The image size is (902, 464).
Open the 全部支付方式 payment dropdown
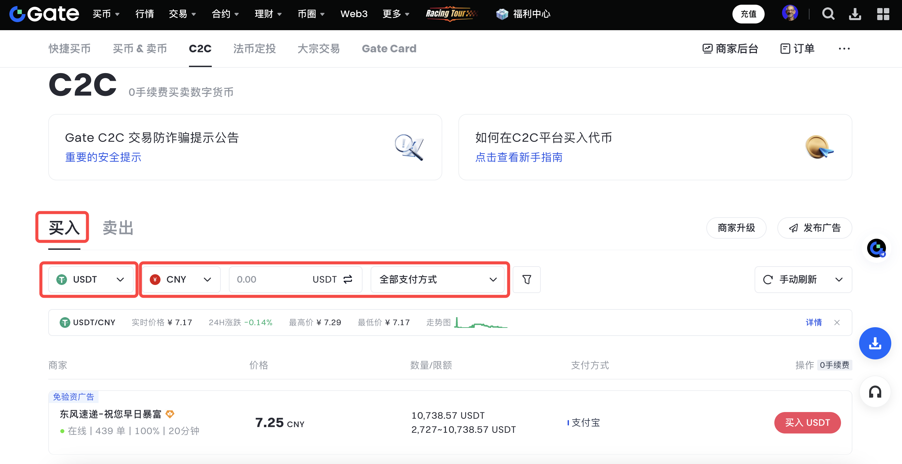tap(437, 279)
